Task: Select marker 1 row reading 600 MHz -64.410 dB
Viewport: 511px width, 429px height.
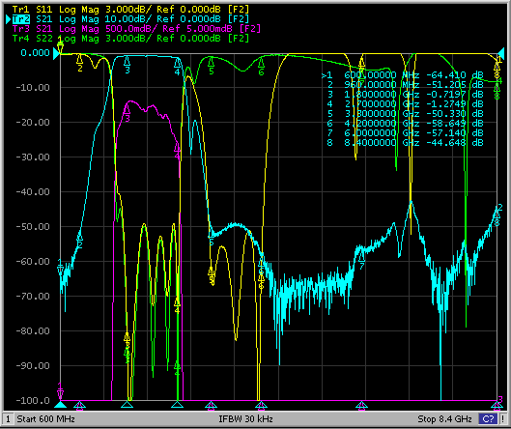Action: 402,75
